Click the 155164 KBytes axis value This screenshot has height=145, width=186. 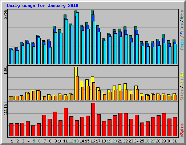[5, 108]
